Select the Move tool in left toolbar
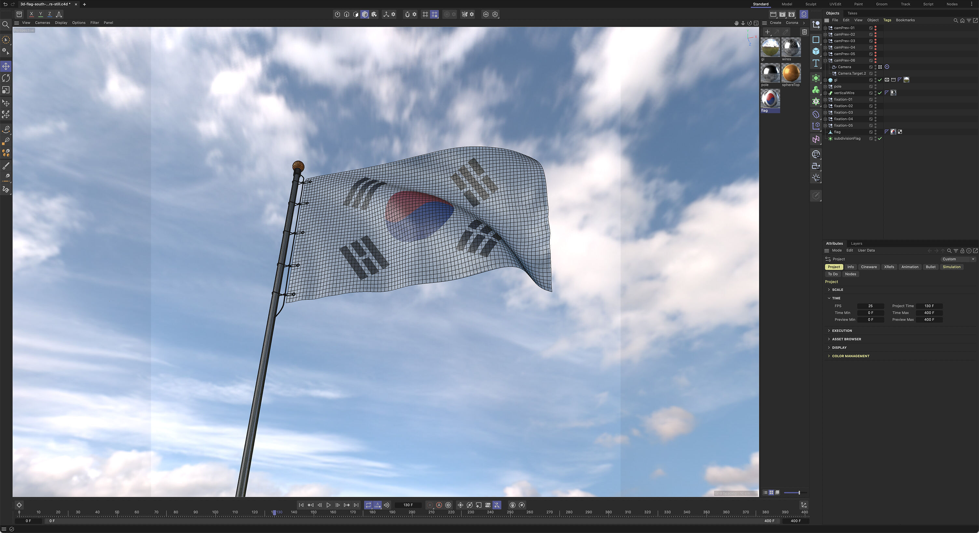Viewport: 979px width, 533px height. 6,66
